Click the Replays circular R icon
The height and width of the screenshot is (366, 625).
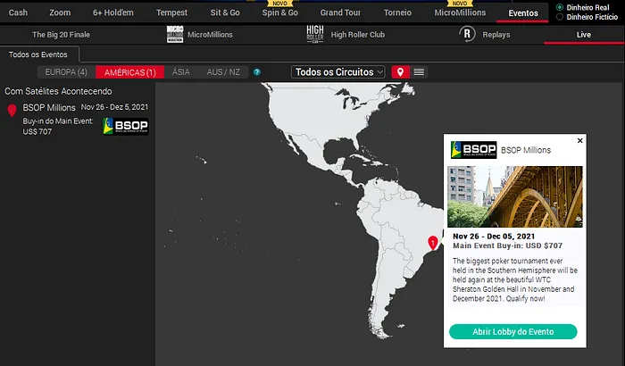pos(467,35)
